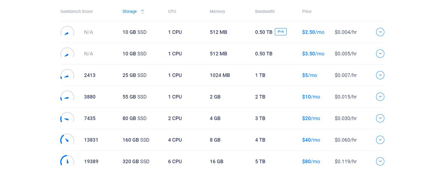The height and width of the screenshot is (171, 444).
Task: Click the $0.119/hr hourly rate
Action: [x=346, y=161]
